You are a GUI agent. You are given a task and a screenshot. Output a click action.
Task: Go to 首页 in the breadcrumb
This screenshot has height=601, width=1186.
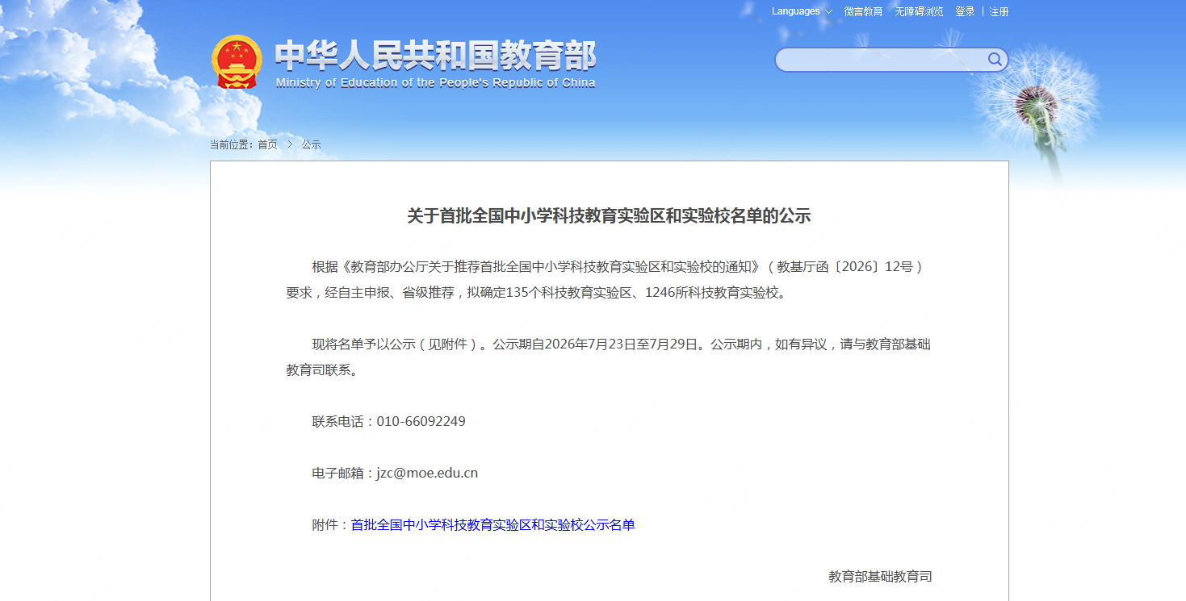[x=267, y=144]
